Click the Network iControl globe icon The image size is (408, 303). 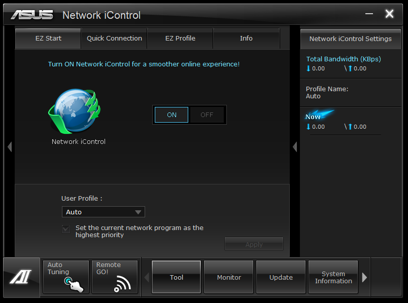[x=74, y=112]
